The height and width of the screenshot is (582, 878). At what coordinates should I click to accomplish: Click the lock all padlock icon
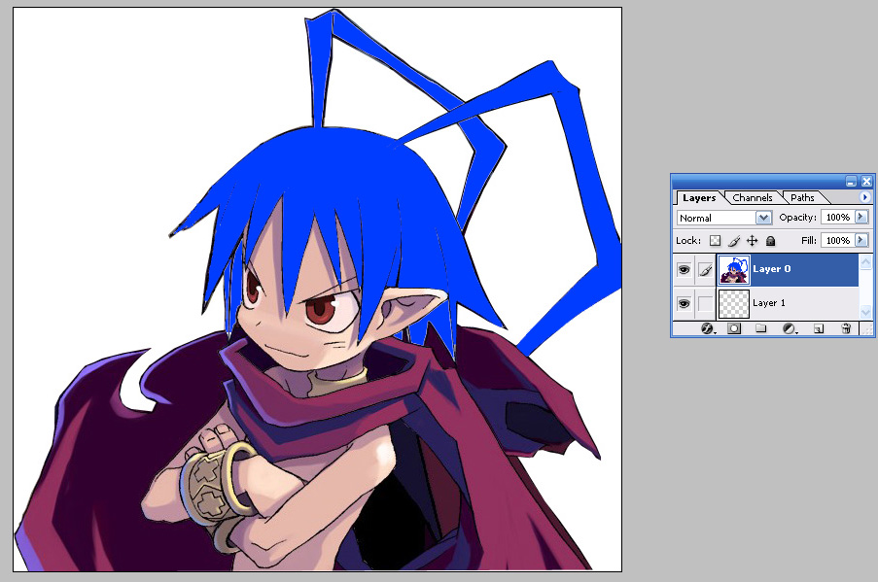(x=770, y=240)
